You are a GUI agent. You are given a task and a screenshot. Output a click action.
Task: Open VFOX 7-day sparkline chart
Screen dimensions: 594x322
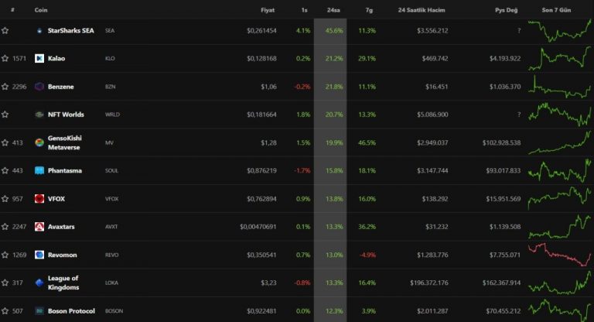click(x=559, y=198)
